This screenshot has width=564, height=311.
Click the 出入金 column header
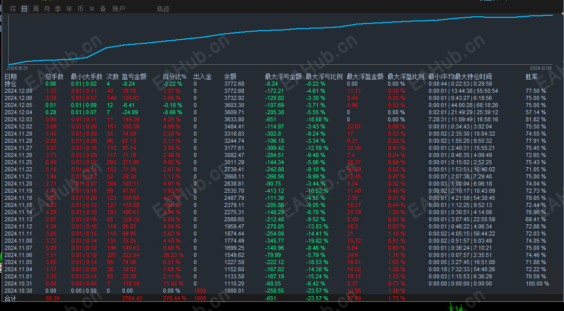pos(202,76)
